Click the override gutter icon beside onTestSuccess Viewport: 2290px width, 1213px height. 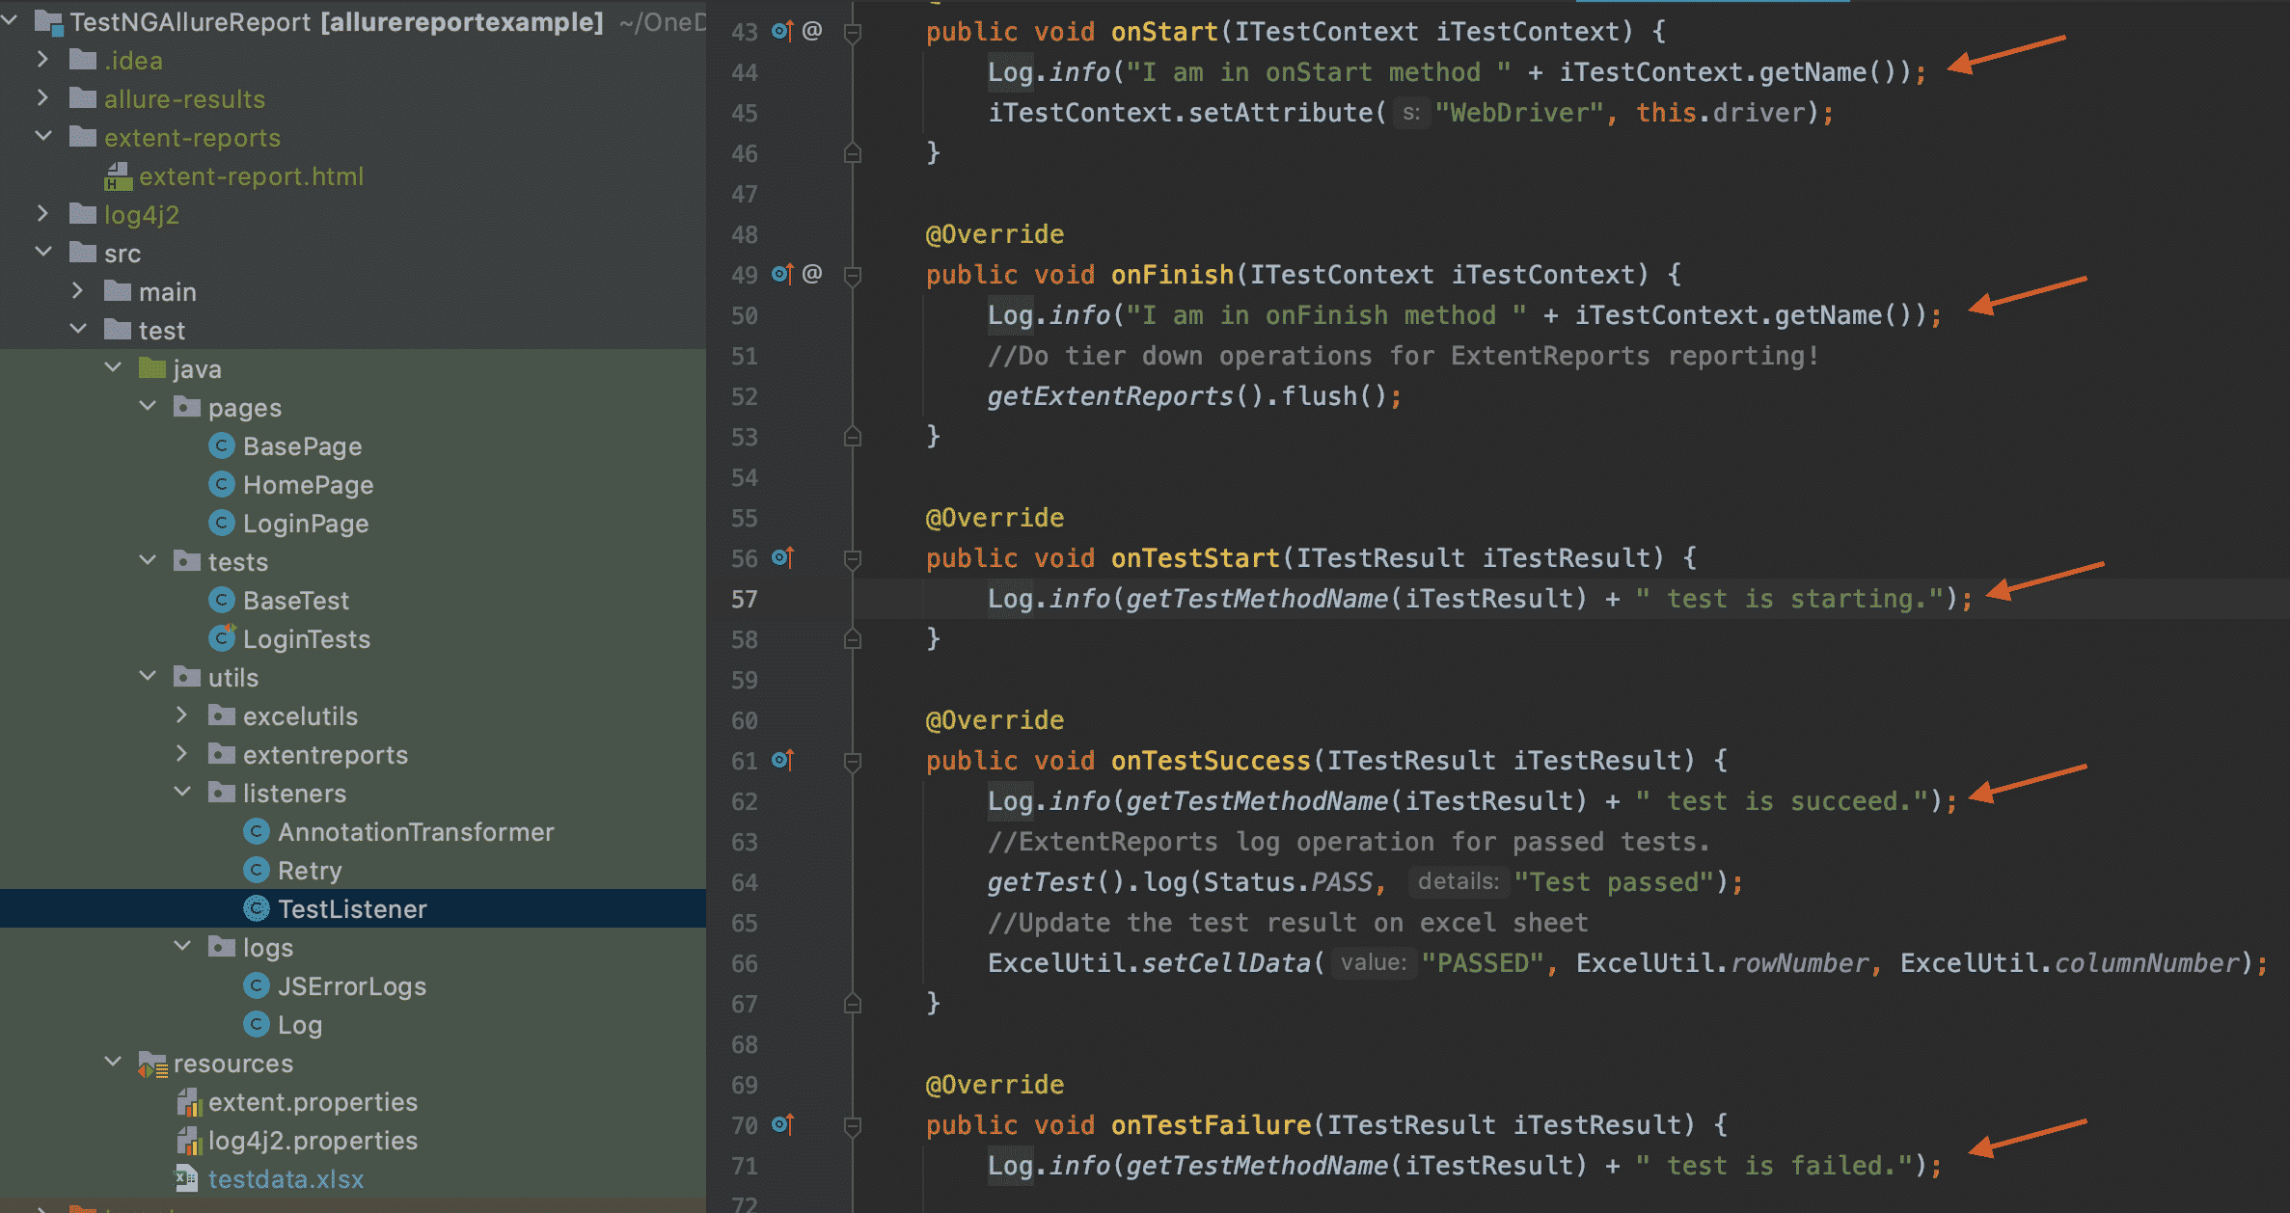782,761
